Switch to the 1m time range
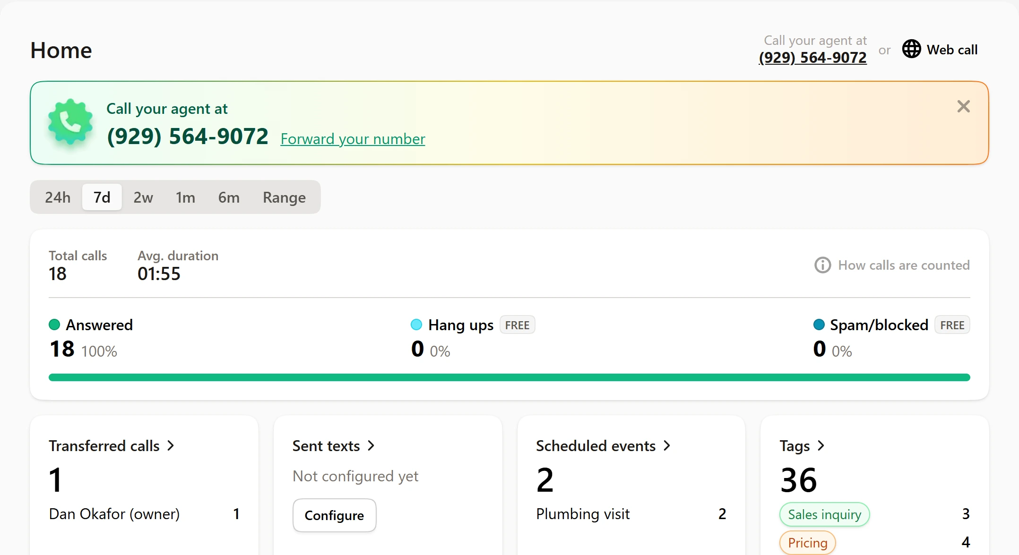Viewport: 1019px width, 555px height. pyautogui.click(x=185, y=197)
